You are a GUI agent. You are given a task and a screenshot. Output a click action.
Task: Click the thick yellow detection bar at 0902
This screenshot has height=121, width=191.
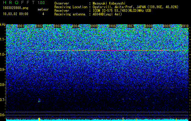pyautogui.click(x=39, y=119)
